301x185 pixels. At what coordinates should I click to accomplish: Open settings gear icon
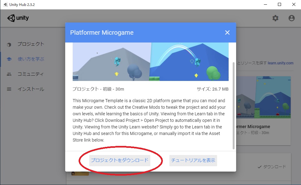[275, 18]
